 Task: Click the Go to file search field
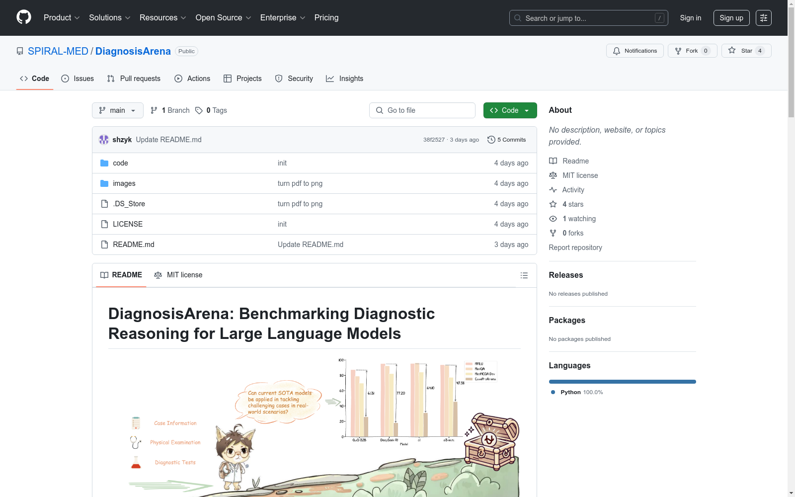click(422, 110)
